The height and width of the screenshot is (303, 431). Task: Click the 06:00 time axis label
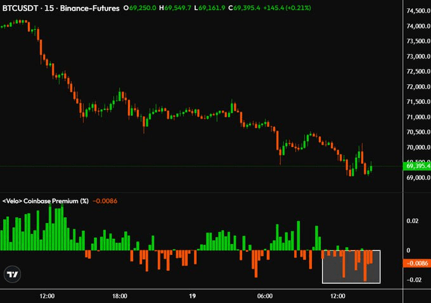coord(265,295)
